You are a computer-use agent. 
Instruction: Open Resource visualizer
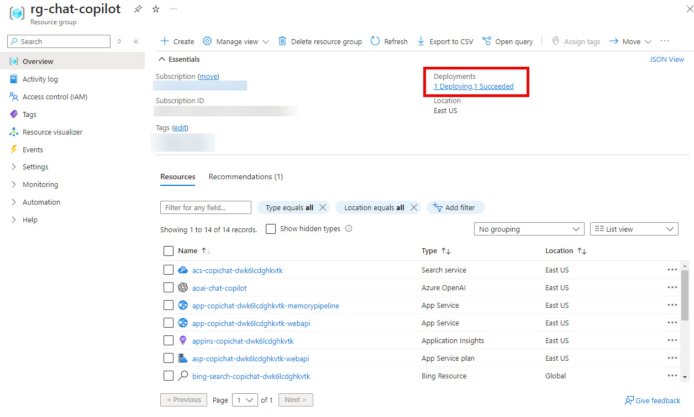point(52,132)
